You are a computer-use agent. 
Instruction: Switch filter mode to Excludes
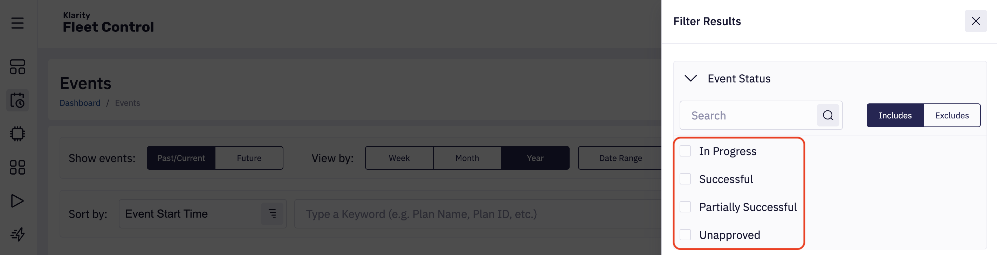(952, 115)
